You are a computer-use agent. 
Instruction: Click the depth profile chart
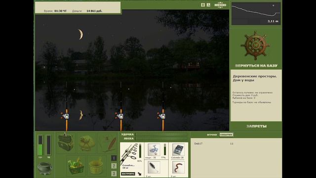256,13
